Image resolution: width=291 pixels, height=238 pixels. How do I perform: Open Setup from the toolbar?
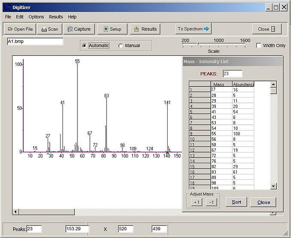point(112,29)
